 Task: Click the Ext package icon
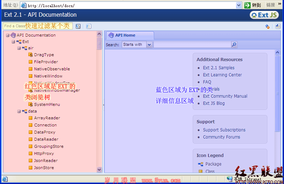pyautogui.click(x=19, y=42)
